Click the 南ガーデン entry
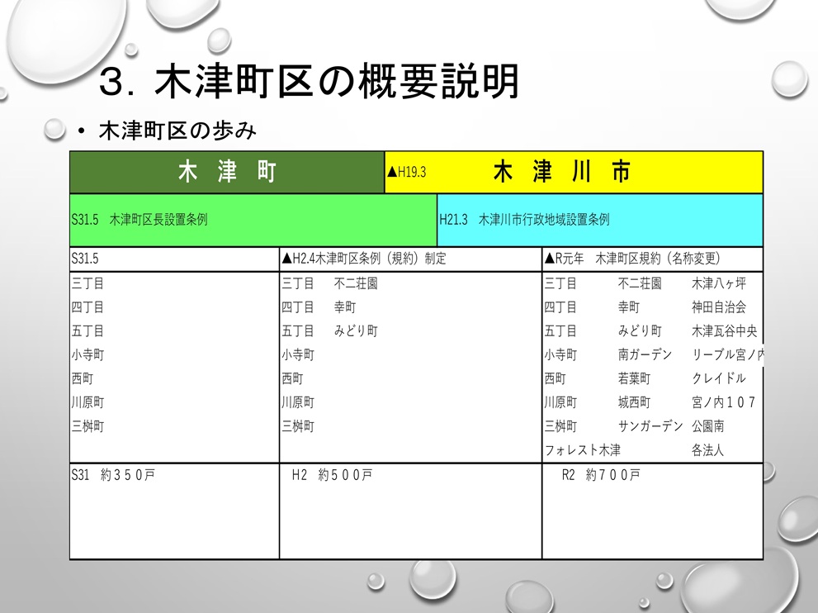The height and width of the screenshot is (613, 818). (645, 354)
